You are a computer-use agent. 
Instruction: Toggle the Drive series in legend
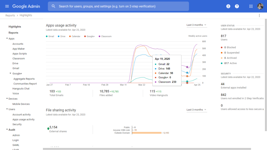pos(62,36)
